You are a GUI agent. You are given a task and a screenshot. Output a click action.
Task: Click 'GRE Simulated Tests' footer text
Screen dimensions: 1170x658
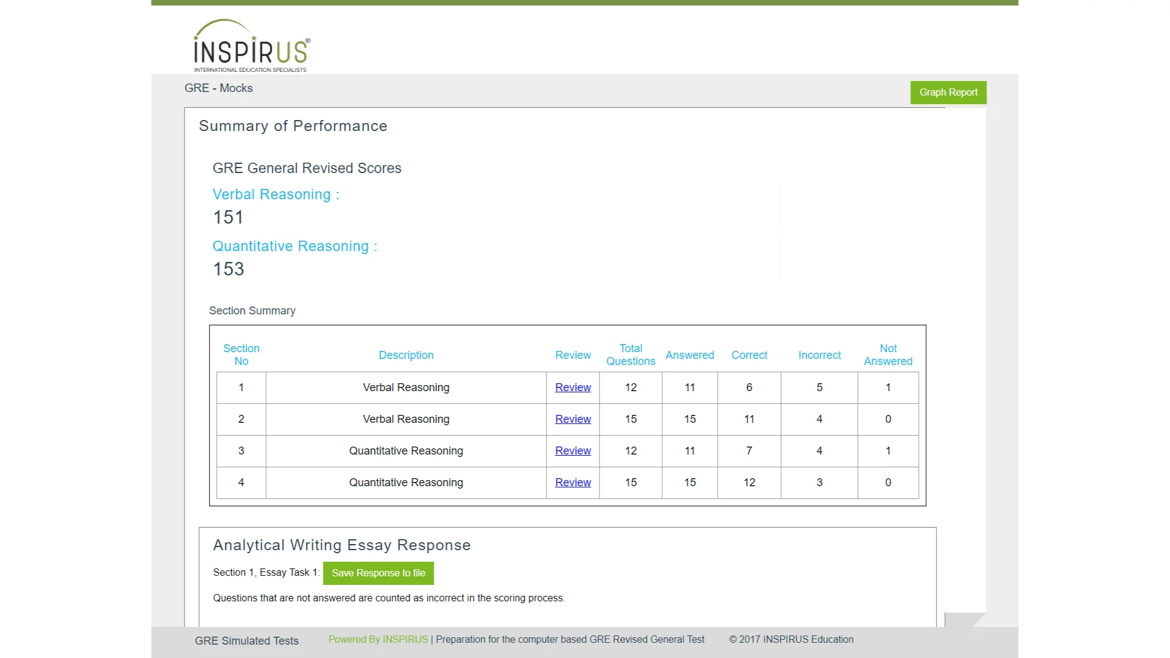(247, 641)
